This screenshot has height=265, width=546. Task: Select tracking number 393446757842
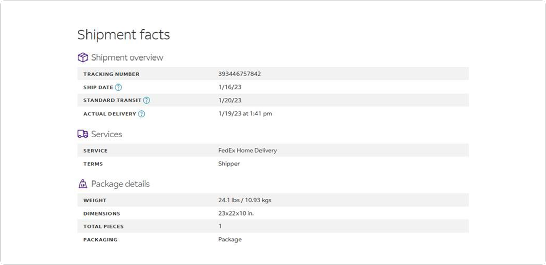240,74
